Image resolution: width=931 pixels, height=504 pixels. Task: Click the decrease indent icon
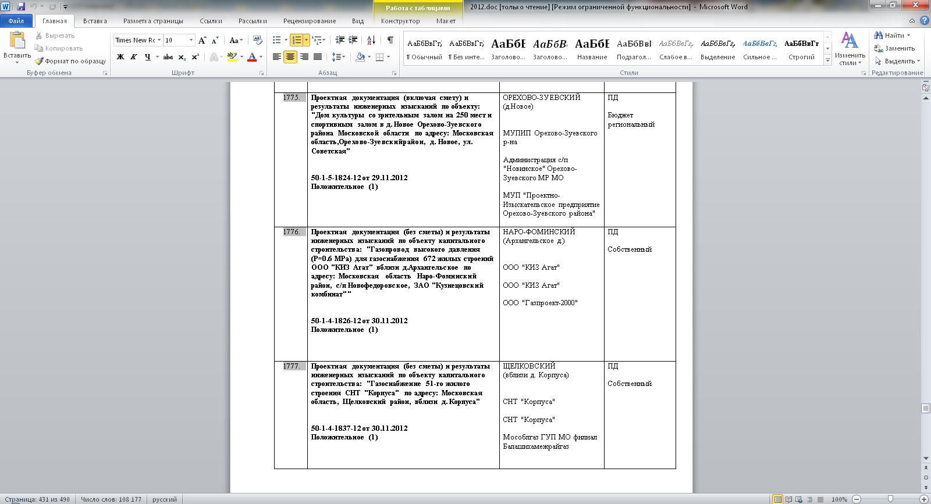point(340,40)
